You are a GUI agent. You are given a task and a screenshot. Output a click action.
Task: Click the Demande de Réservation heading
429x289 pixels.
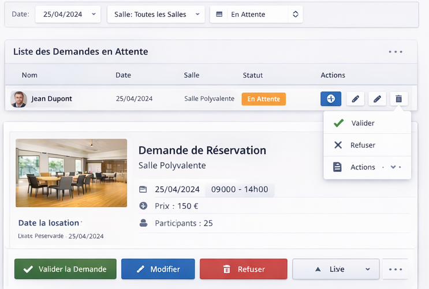tap(202, 151)
